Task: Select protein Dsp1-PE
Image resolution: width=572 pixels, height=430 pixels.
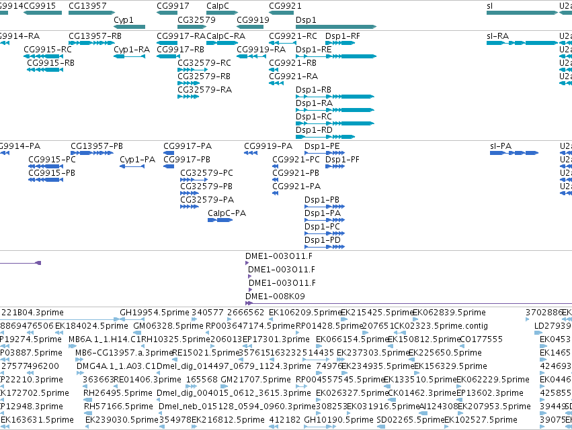Action: tap(325, 153)
